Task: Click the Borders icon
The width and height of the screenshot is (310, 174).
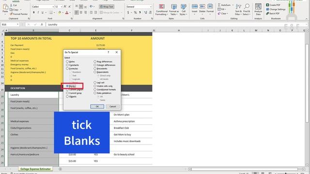Action: tap(51, 13)
